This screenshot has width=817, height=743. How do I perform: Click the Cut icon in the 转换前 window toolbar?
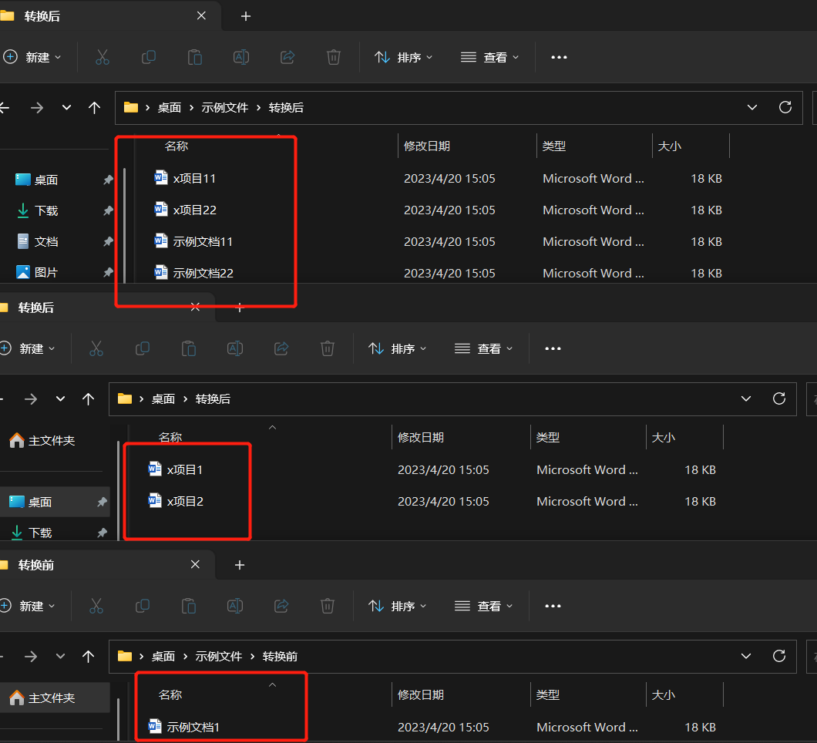(x=96, y=606)
